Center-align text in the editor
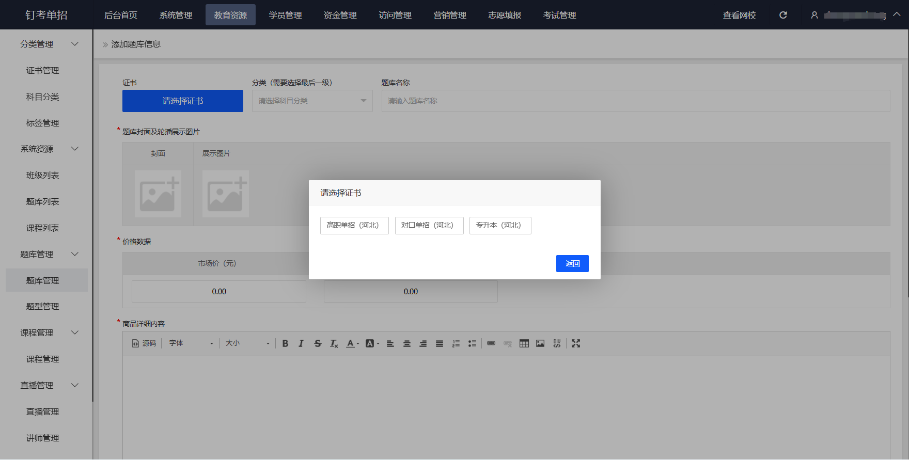This screenshot has height=460, width=909. (x=407, y=343)
